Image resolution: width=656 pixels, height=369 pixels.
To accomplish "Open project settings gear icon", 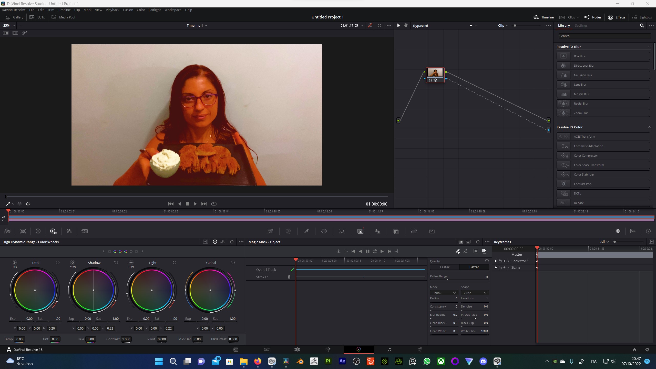I will 647,350.
